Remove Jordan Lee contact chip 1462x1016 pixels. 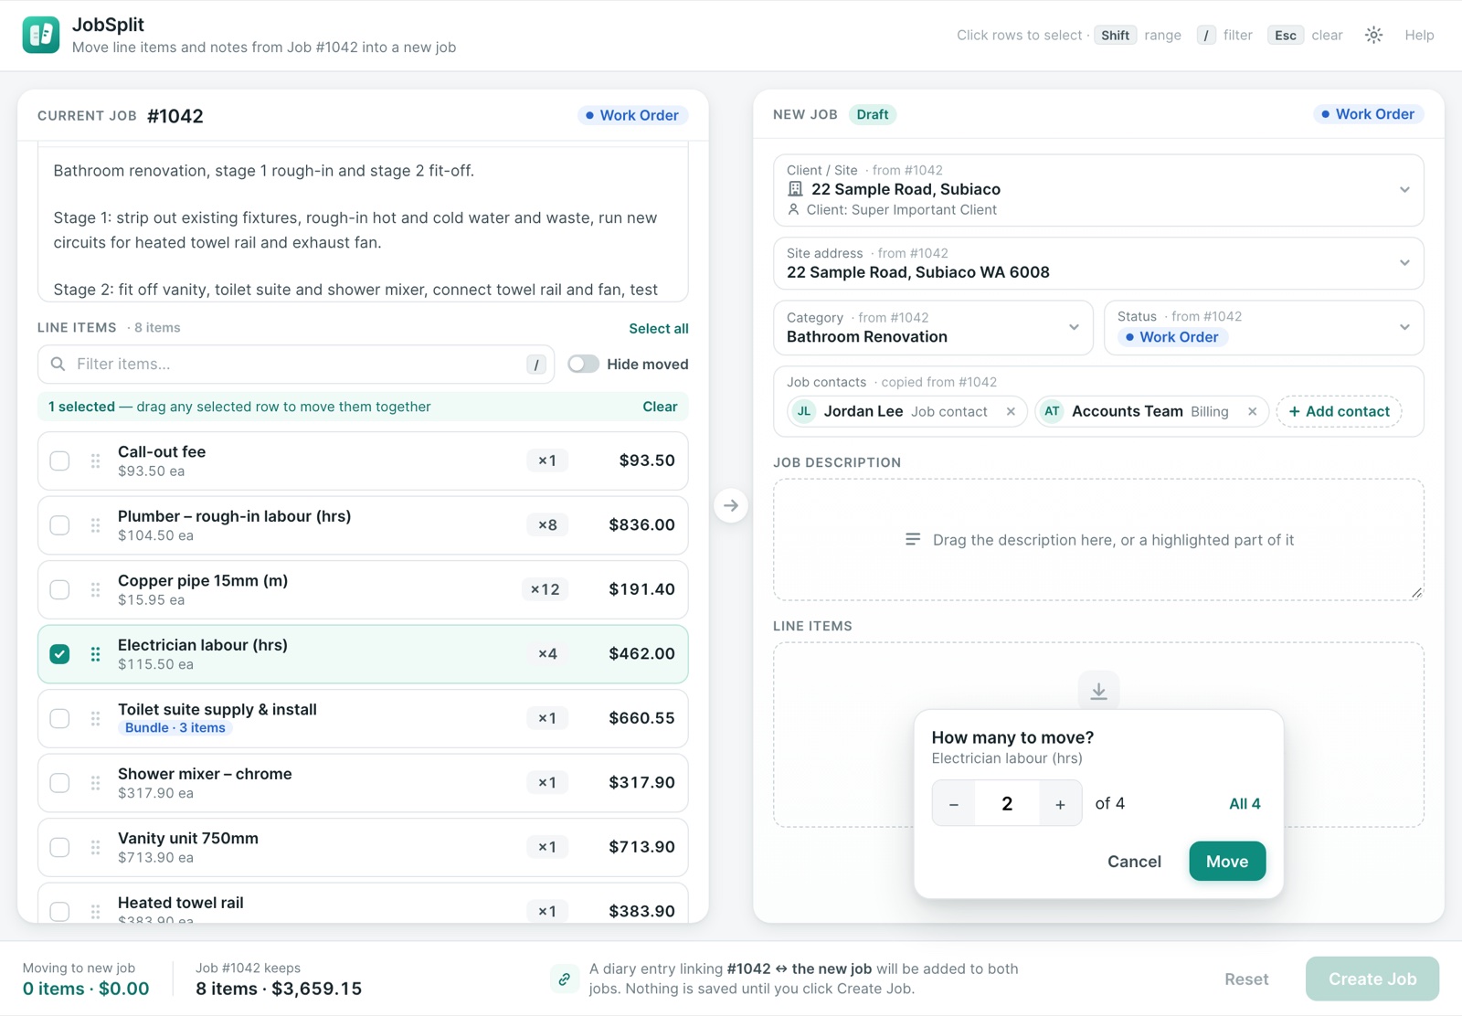(x=1011, y=412)
